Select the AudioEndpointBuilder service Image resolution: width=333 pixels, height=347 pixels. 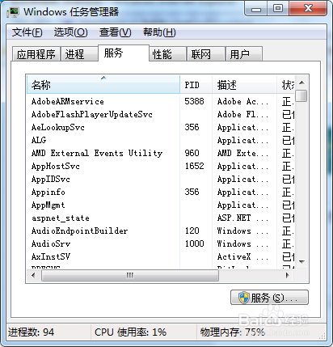tap(160, 231)
